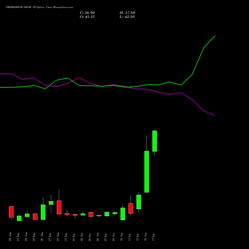This screenshot has width=249, height=249.
Task: Click the '20 Aug' date axis label
Action: coord(10,237)
